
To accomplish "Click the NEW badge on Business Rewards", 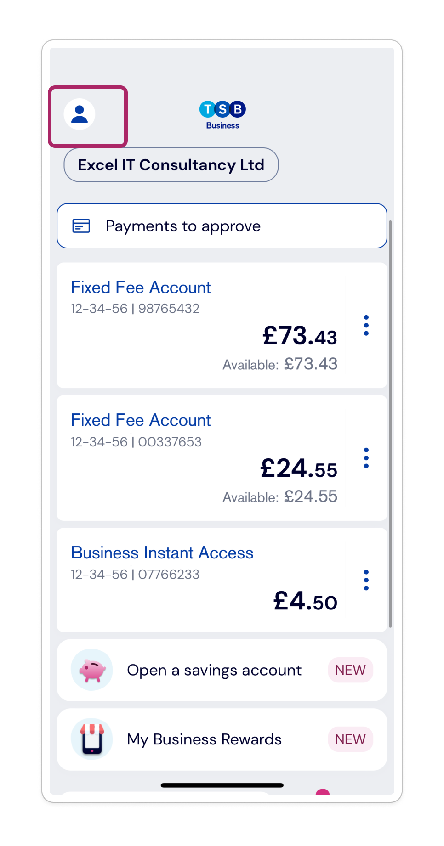I will pyautogui.click(x=350, y=739).
